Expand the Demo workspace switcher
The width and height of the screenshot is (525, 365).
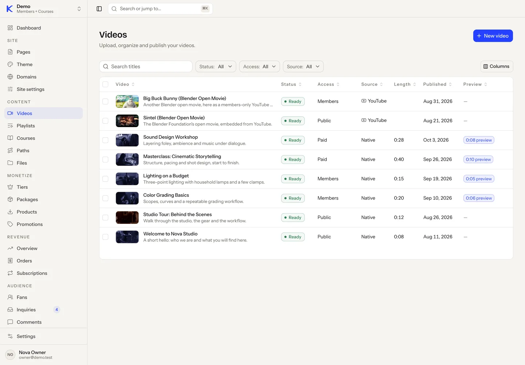click(44, 9)
